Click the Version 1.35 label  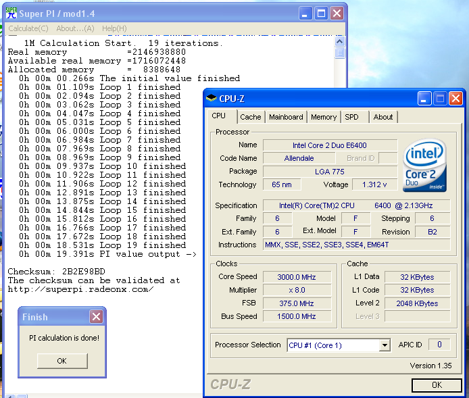click(x=430, y=366)
